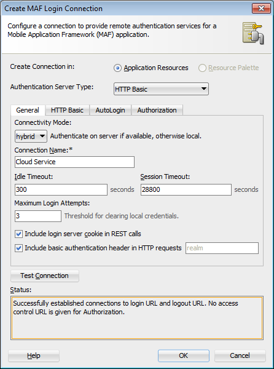Click the Connection Name field

point(74,162)
